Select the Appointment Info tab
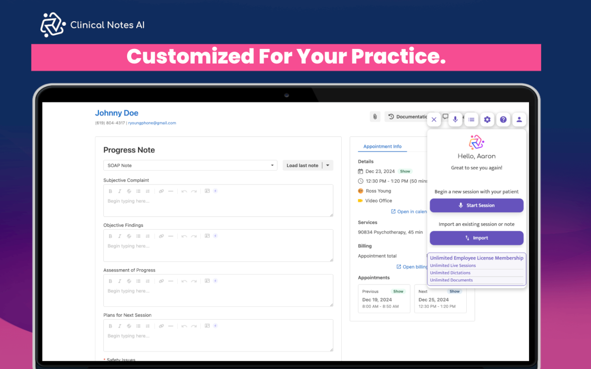591x369 pixels. 382,146
